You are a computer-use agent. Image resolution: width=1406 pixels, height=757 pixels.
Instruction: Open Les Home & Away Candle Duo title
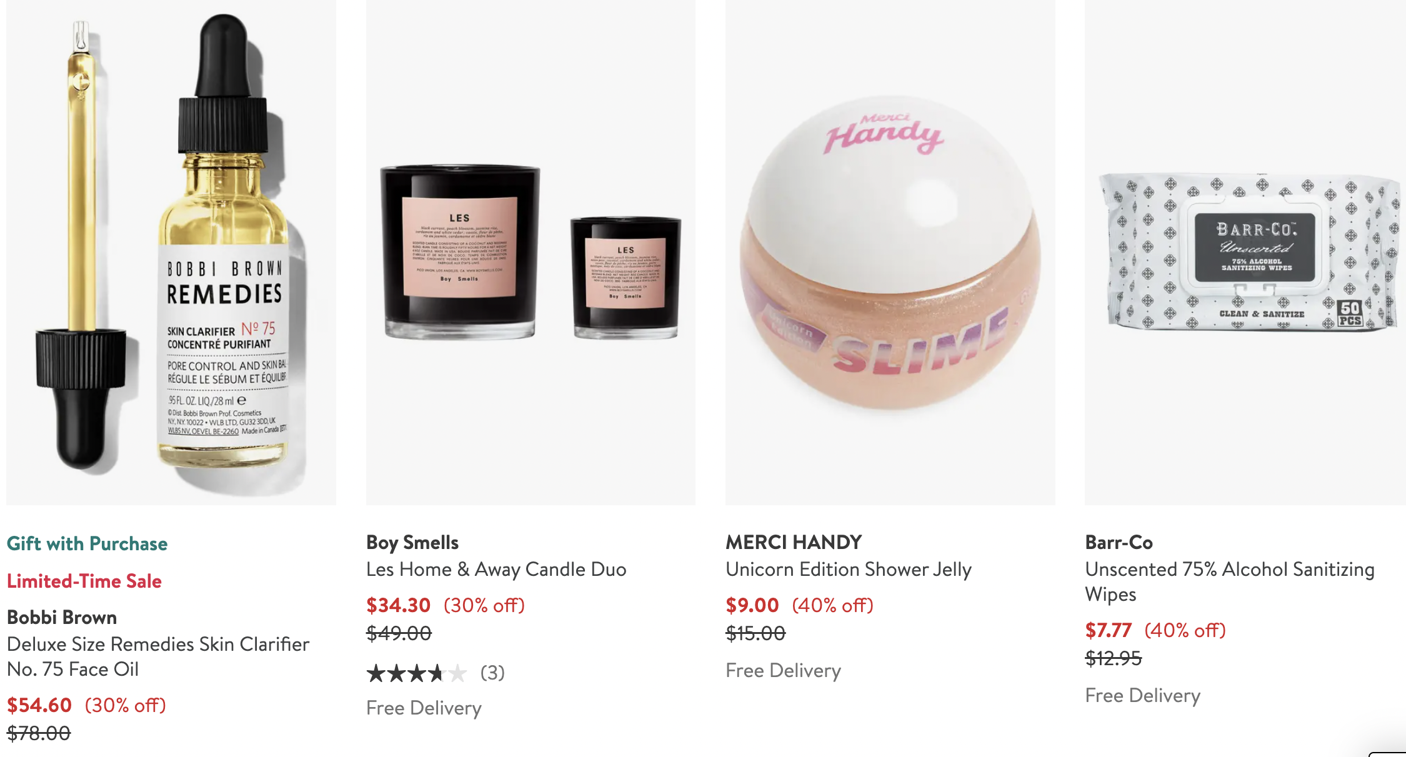tap(496, 569)
